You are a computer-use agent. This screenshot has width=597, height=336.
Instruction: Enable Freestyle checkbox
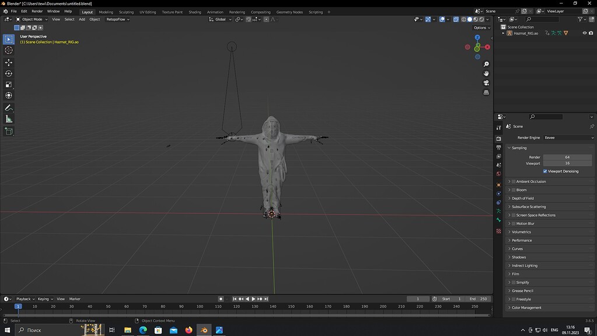pyautogui.click(x=514, y=299)
